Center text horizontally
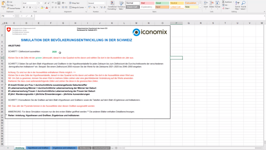Viewport: 266px width, 150px height. tap(56, 7)
